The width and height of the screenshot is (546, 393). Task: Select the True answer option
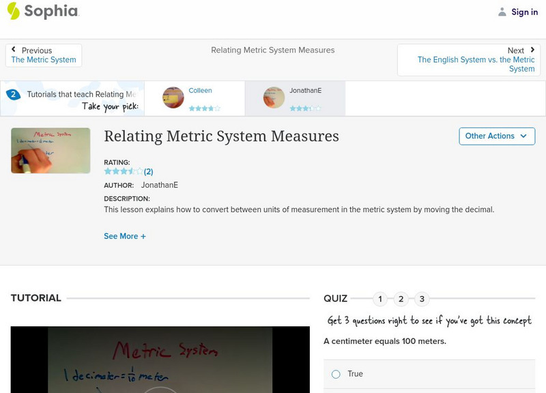(334, 373)
